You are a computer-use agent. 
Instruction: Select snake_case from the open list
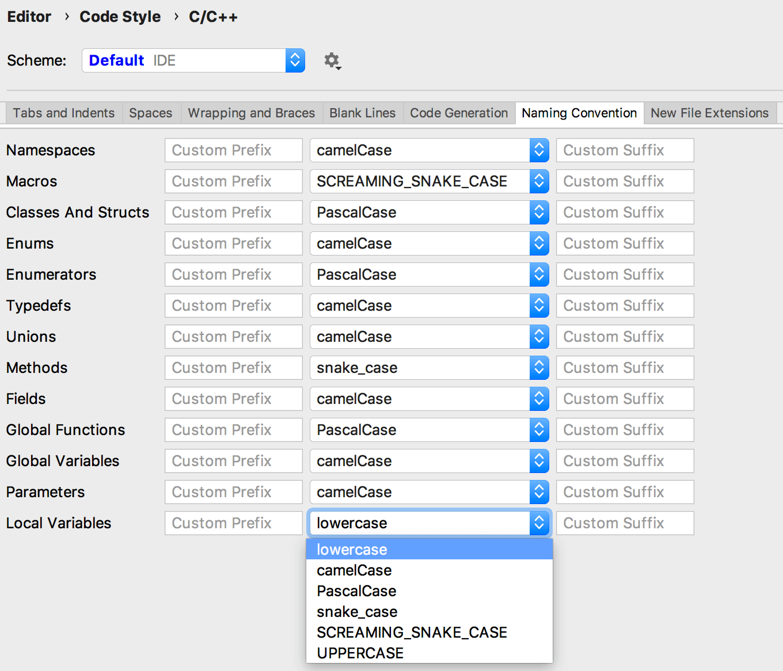357,611
